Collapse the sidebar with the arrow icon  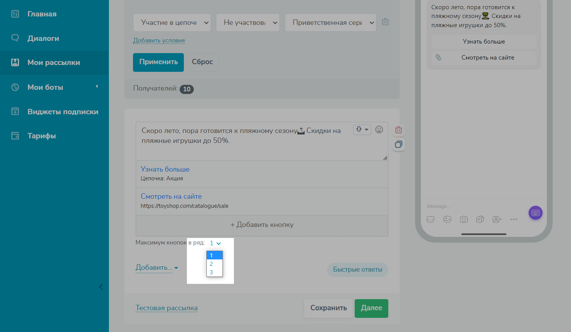coord(101,287)
